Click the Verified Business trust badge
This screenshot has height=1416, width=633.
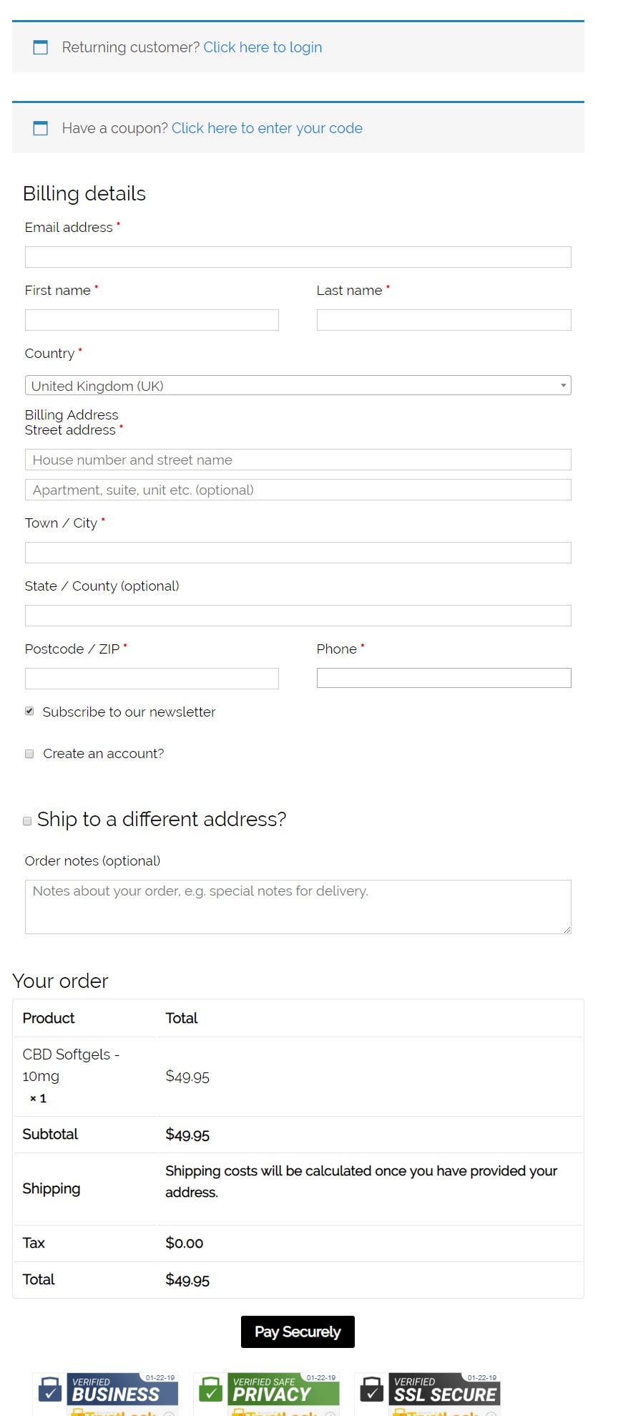[x=107, y=1393]
